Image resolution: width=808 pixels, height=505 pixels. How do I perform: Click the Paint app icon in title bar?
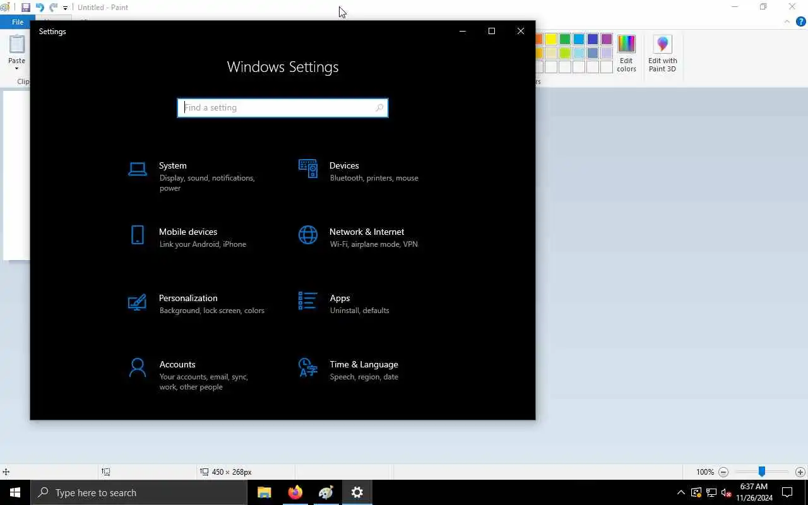tap(5, 8)
